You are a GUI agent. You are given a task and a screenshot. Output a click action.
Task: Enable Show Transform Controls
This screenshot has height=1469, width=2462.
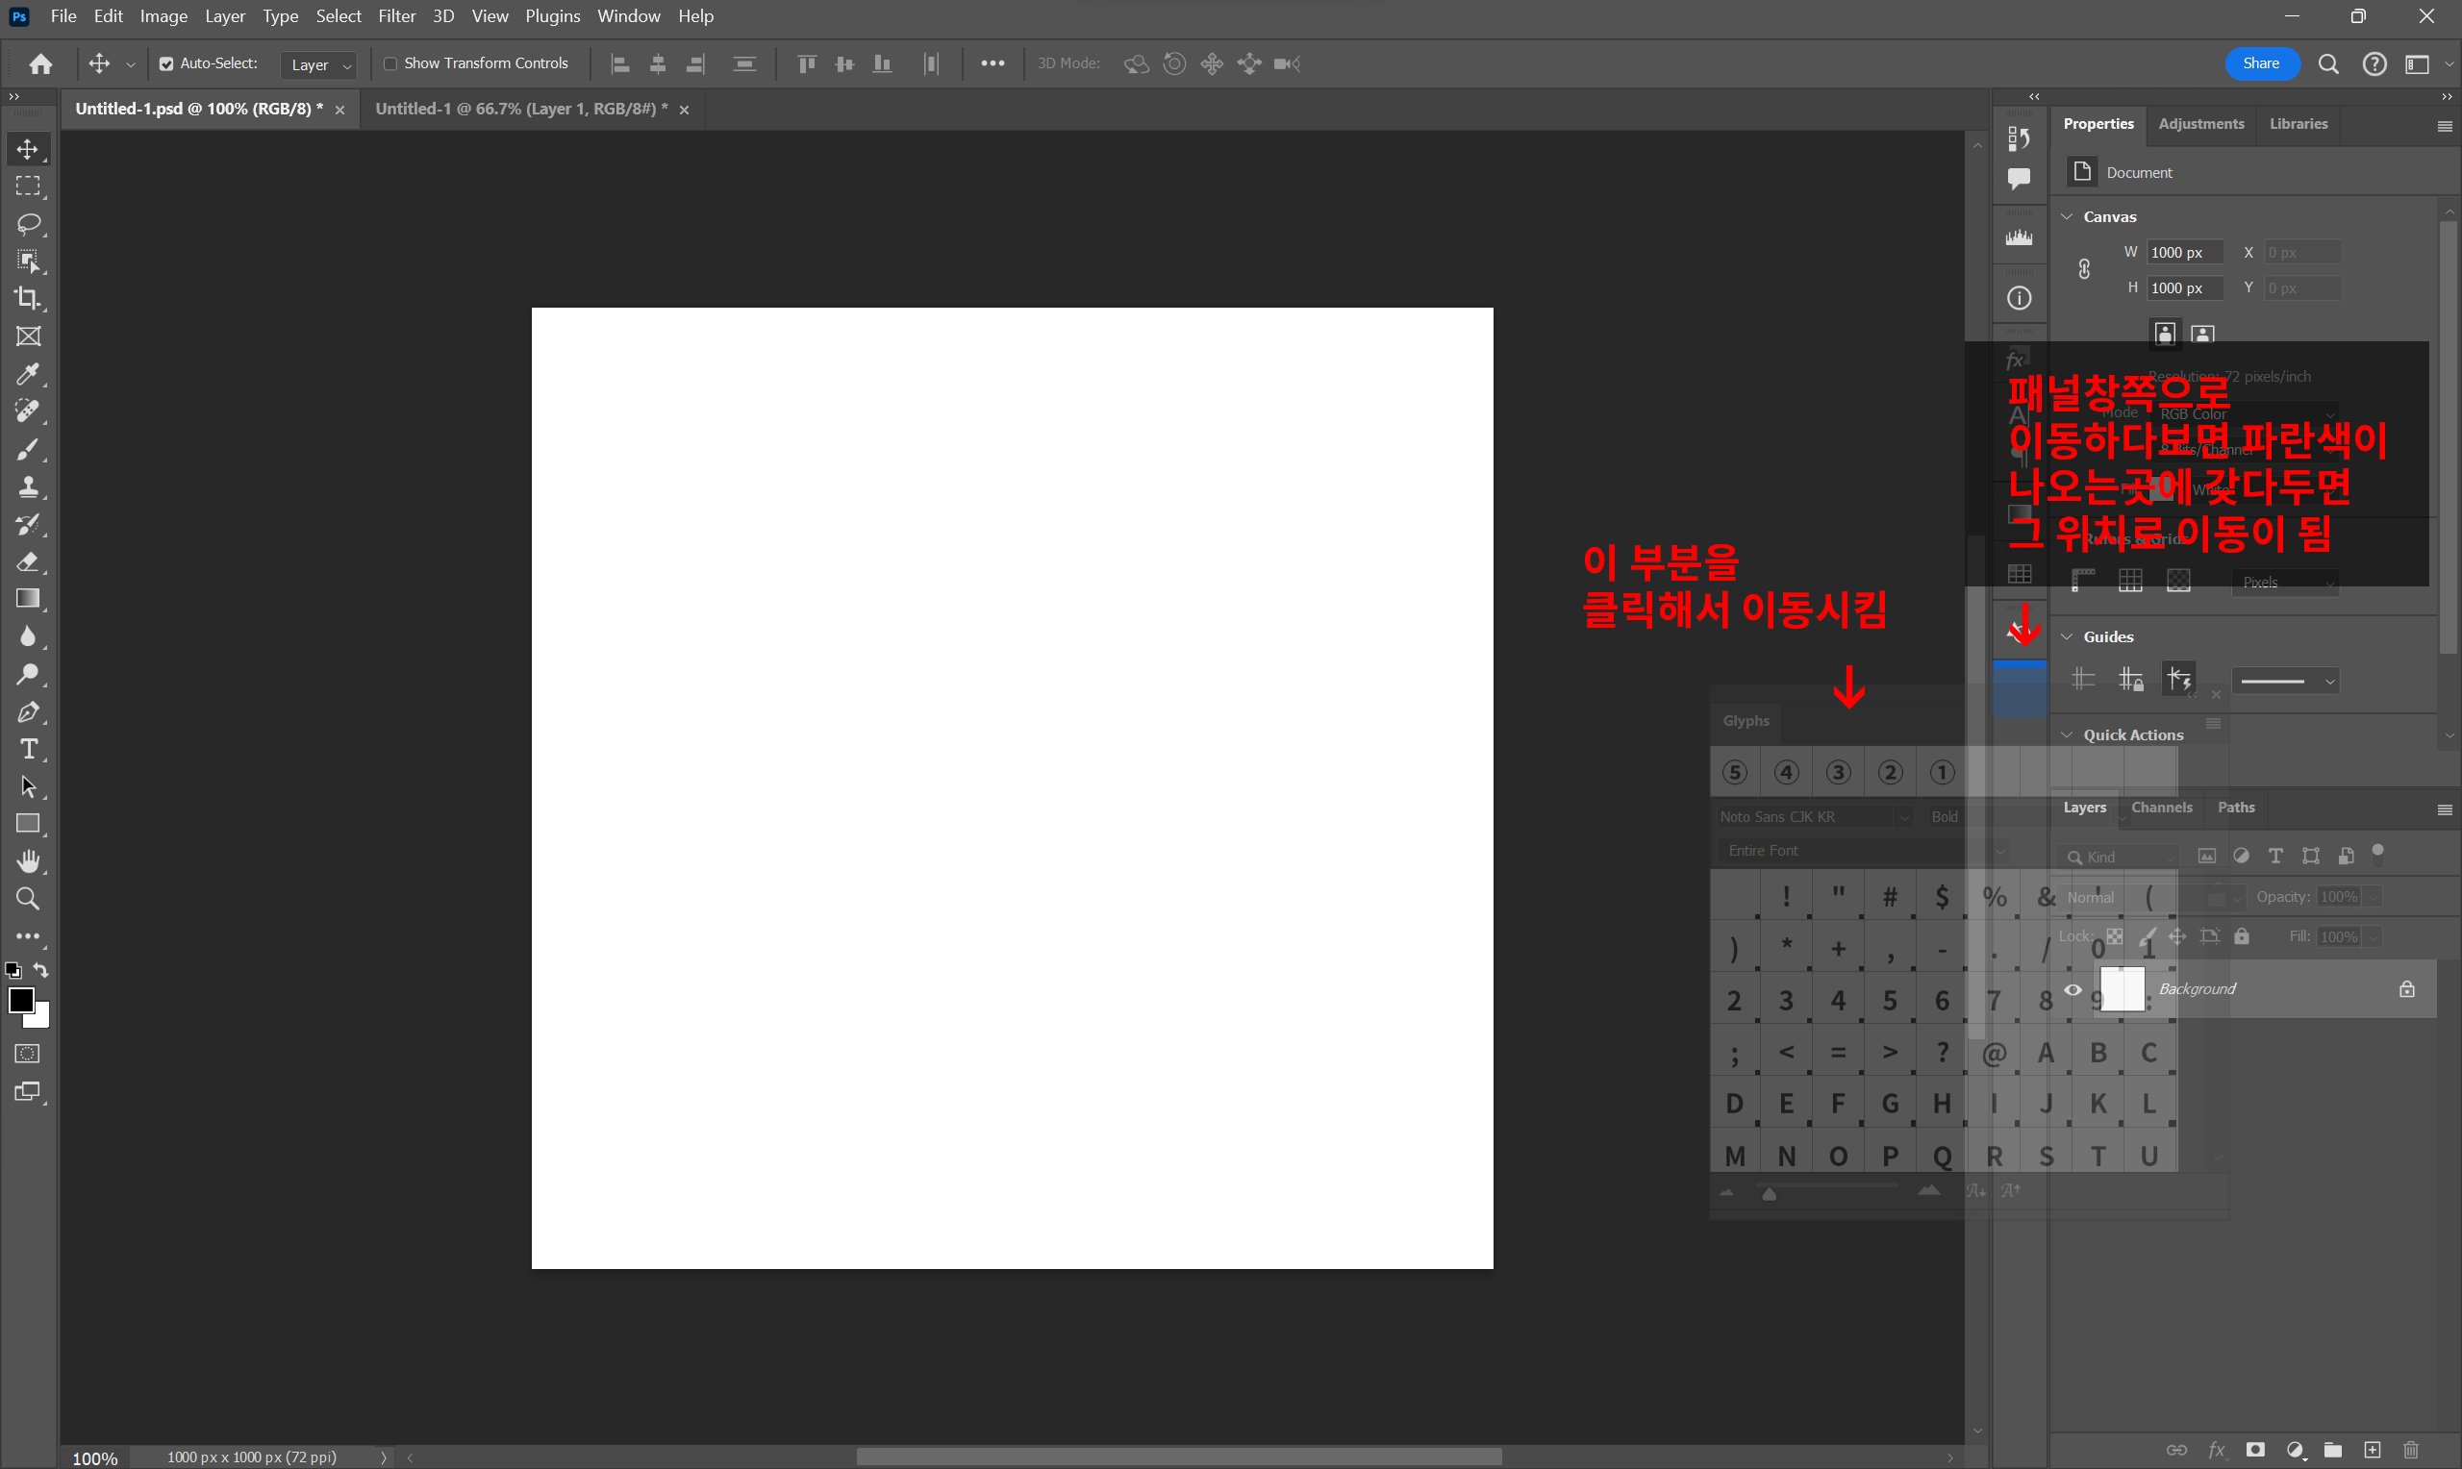pos(390,64)
